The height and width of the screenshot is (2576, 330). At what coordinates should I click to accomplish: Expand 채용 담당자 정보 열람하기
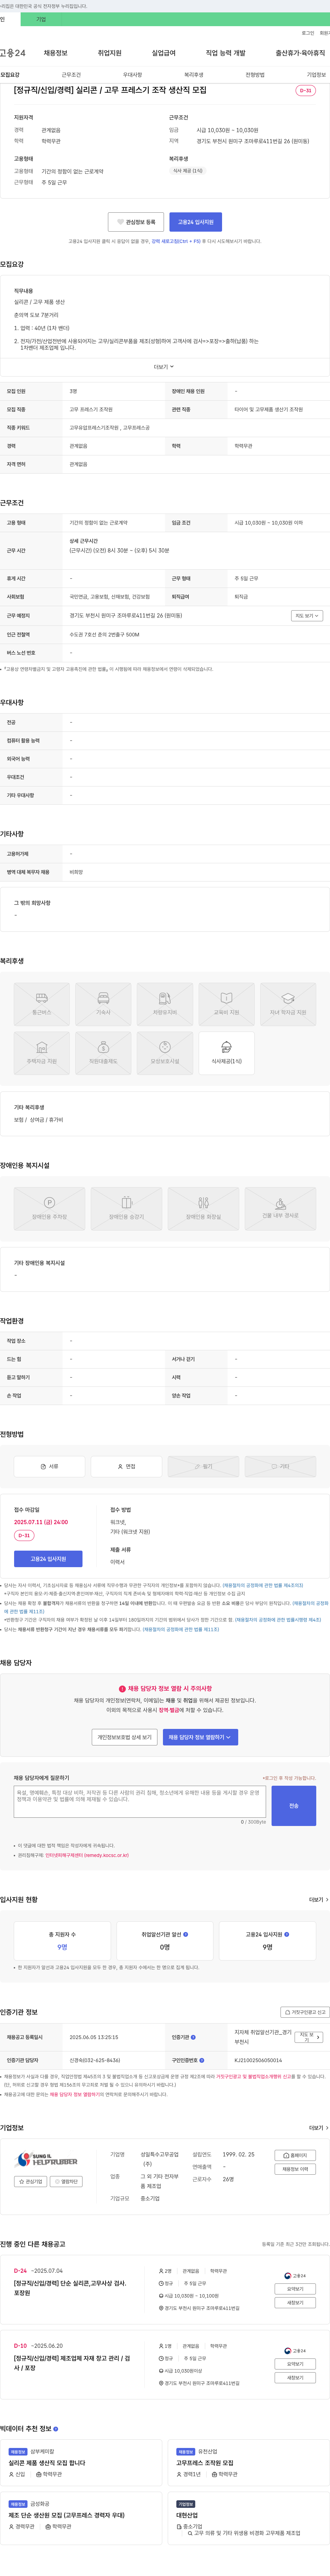pos(200,1737)
